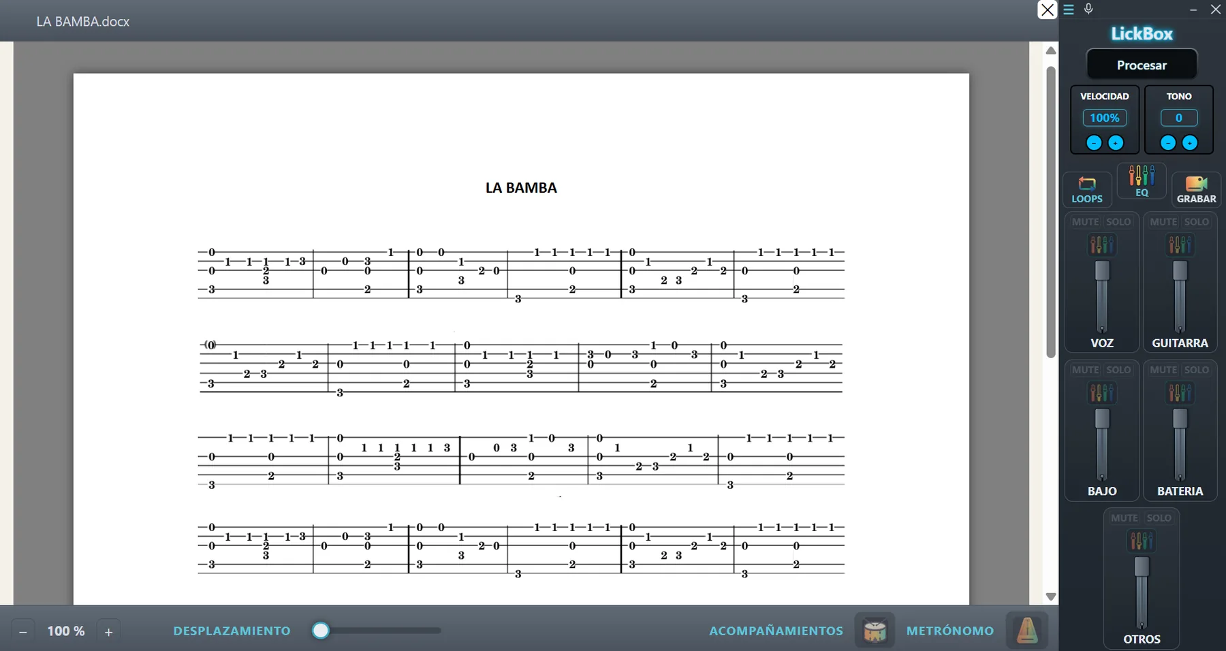Click the BAJO volume fader

1102,419
